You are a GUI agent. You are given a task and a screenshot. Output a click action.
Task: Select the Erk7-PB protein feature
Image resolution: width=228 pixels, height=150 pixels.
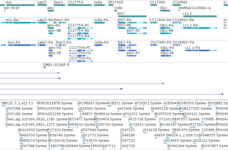coord(127,50)
